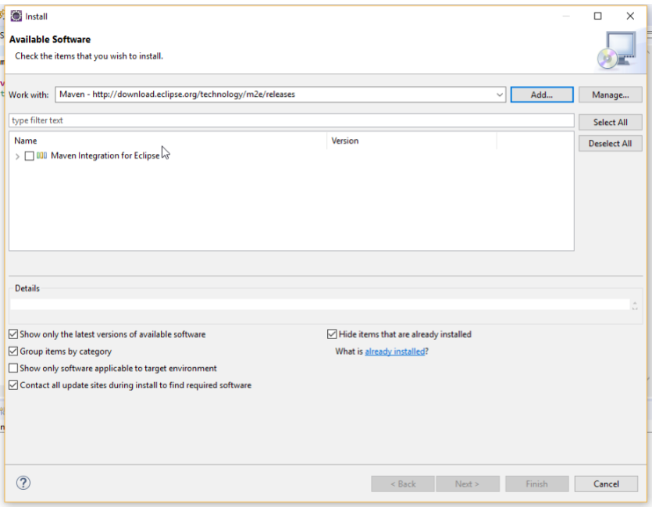Click the Details scrollbar stepper
The height and width of the screenshot is (507, 652).
click(635, 305)
